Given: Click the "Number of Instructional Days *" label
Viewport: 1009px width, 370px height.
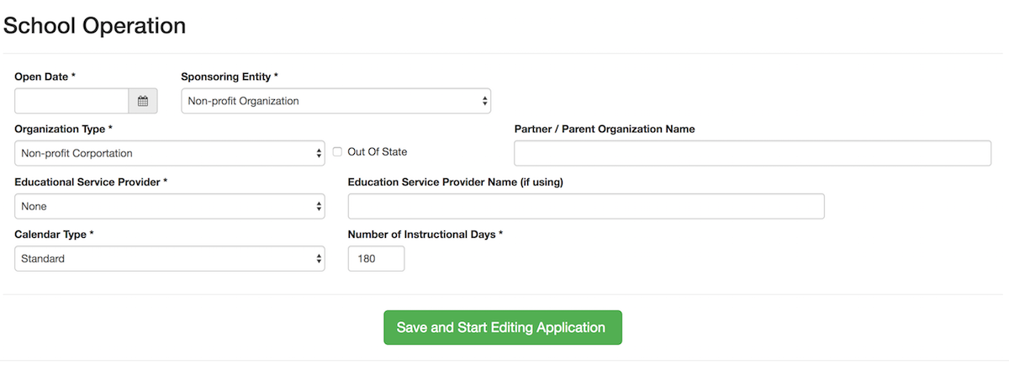Looking at the screenshot, I should coord(425,234).
